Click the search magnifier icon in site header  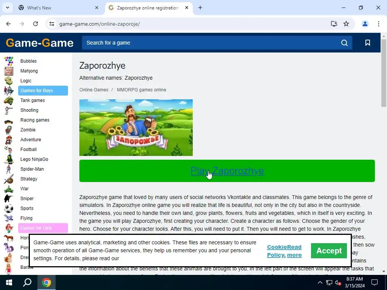344,43
